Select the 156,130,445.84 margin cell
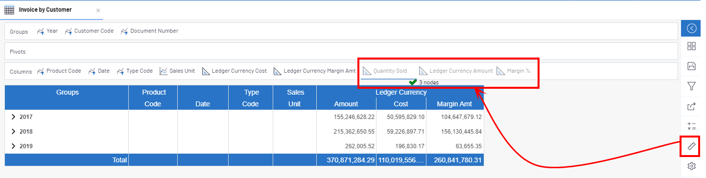 pos(455,132)
